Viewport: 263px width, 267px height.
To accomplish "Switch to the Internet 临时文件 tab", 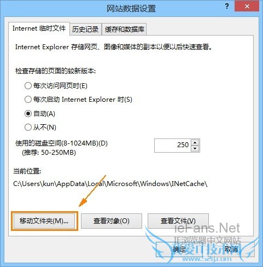I will point(39,28).
